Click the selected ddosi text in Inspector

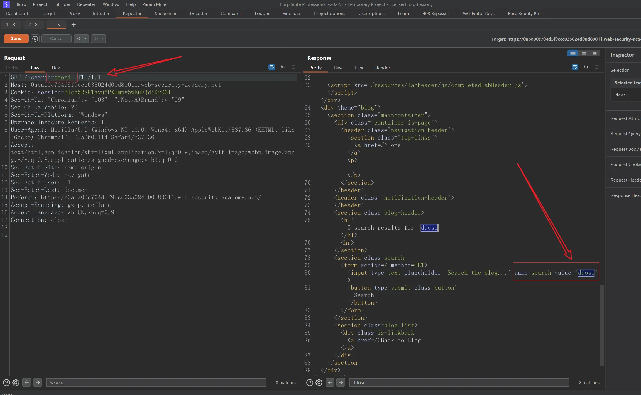(x=622, y=95)
